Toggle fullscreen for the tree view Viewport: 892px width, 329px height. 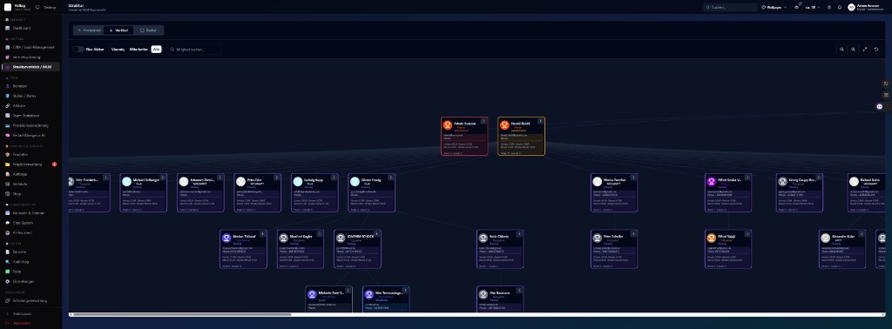[865, 50]
